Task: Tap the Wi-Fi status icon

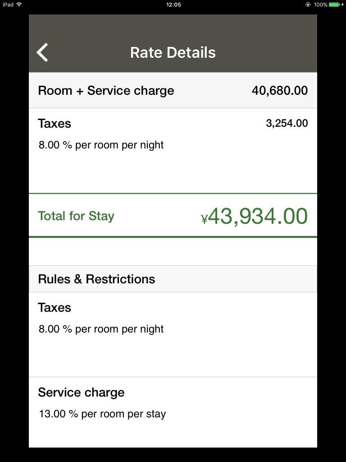Action: (19, 5)
